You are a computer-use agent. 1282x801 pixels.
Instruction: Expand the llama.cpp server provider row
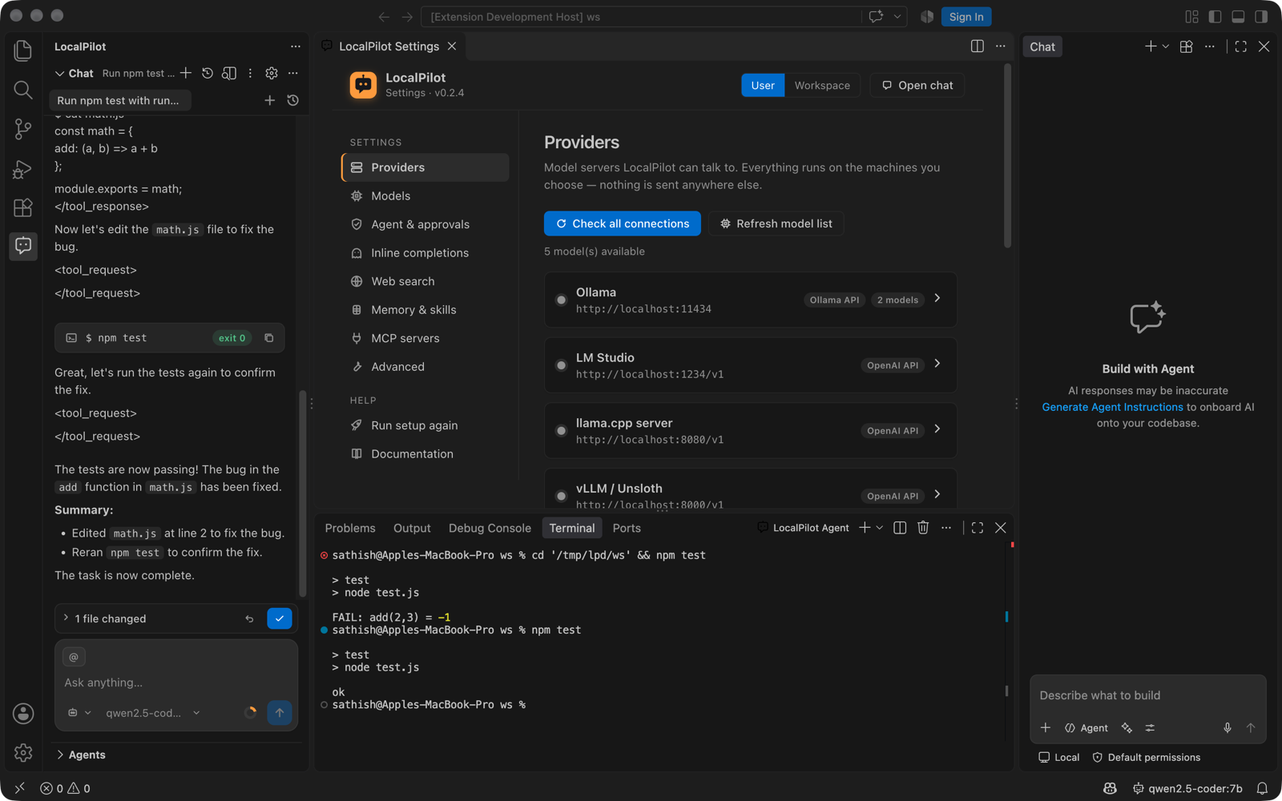point(751,431)
